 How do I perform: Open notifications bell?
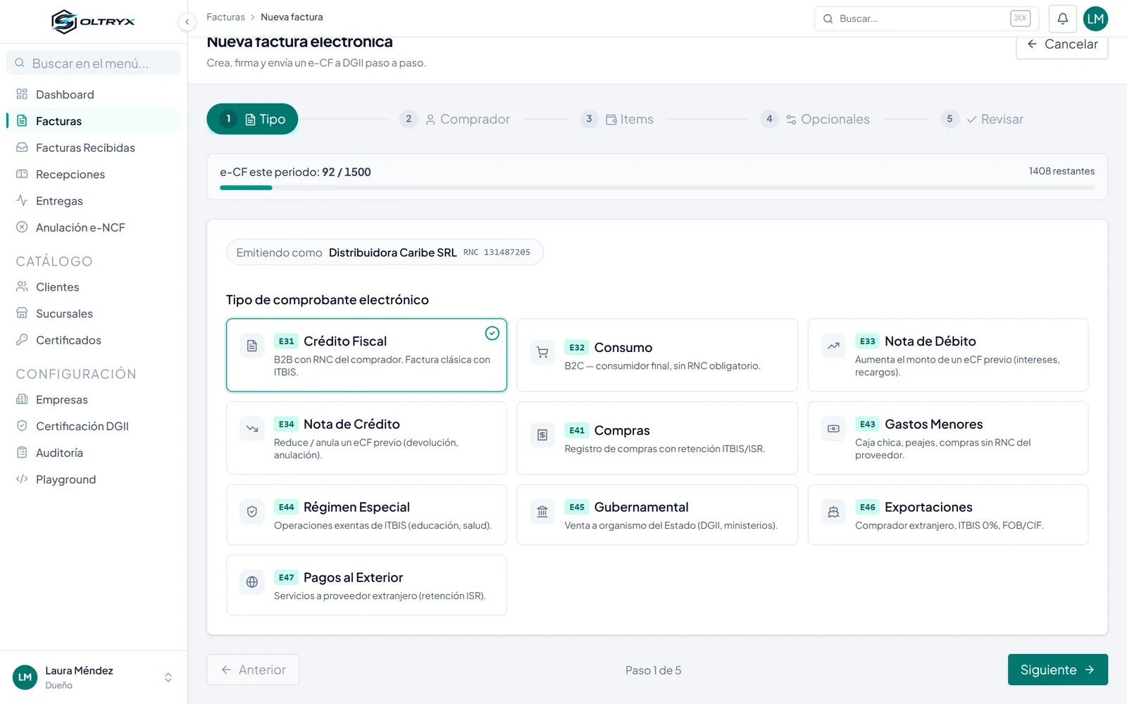[1062, 19]
